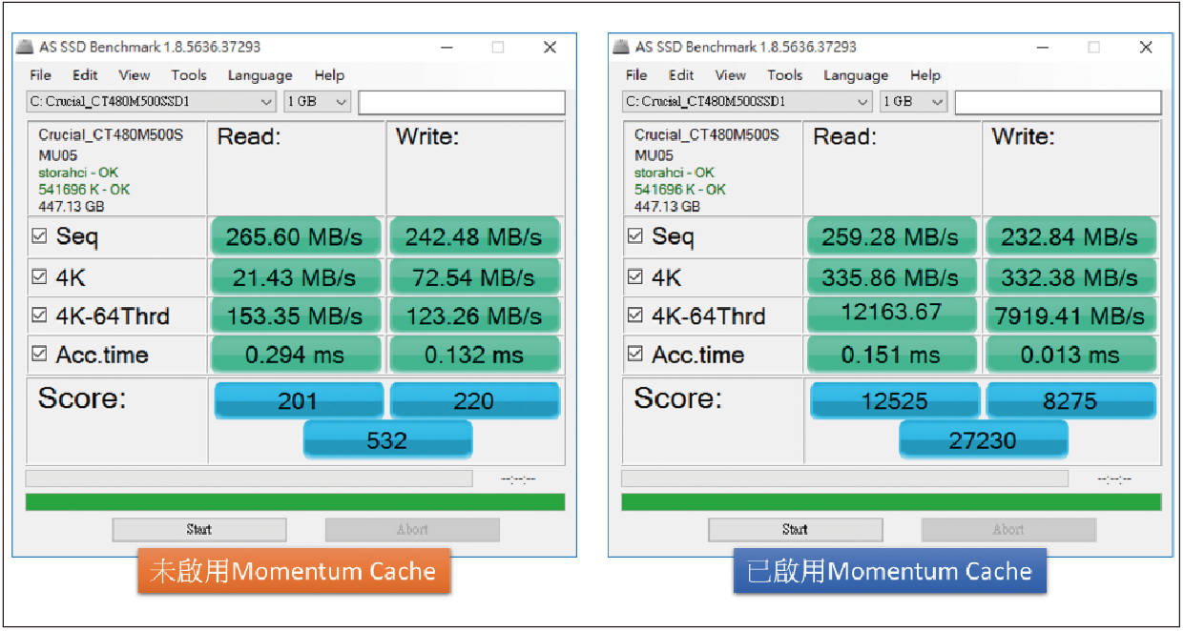
Task: Toggle the 4K checkbox in the left window
Action: (39, 276)
